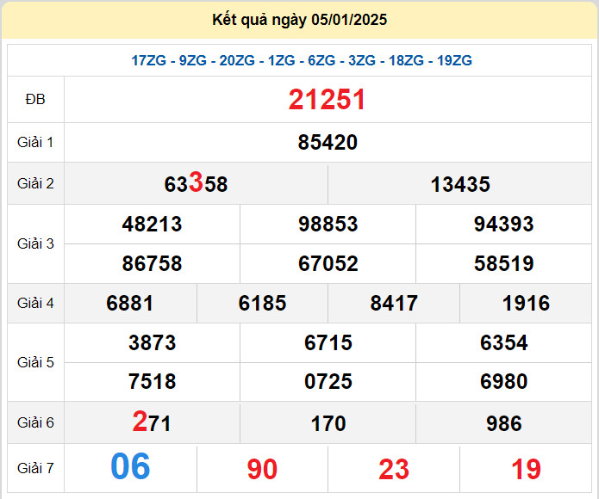Click the number 8417
The width and height of the screenshot is (599, 499).
(394, 303)
